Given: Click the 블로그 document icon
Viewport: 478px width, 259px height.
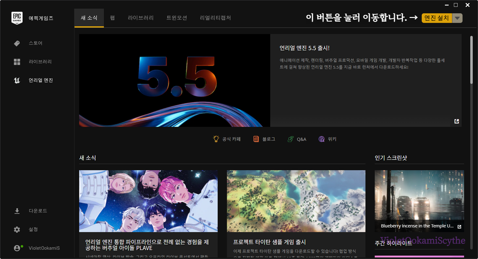Looking at the screenshot, I should (x=256, y=139).
